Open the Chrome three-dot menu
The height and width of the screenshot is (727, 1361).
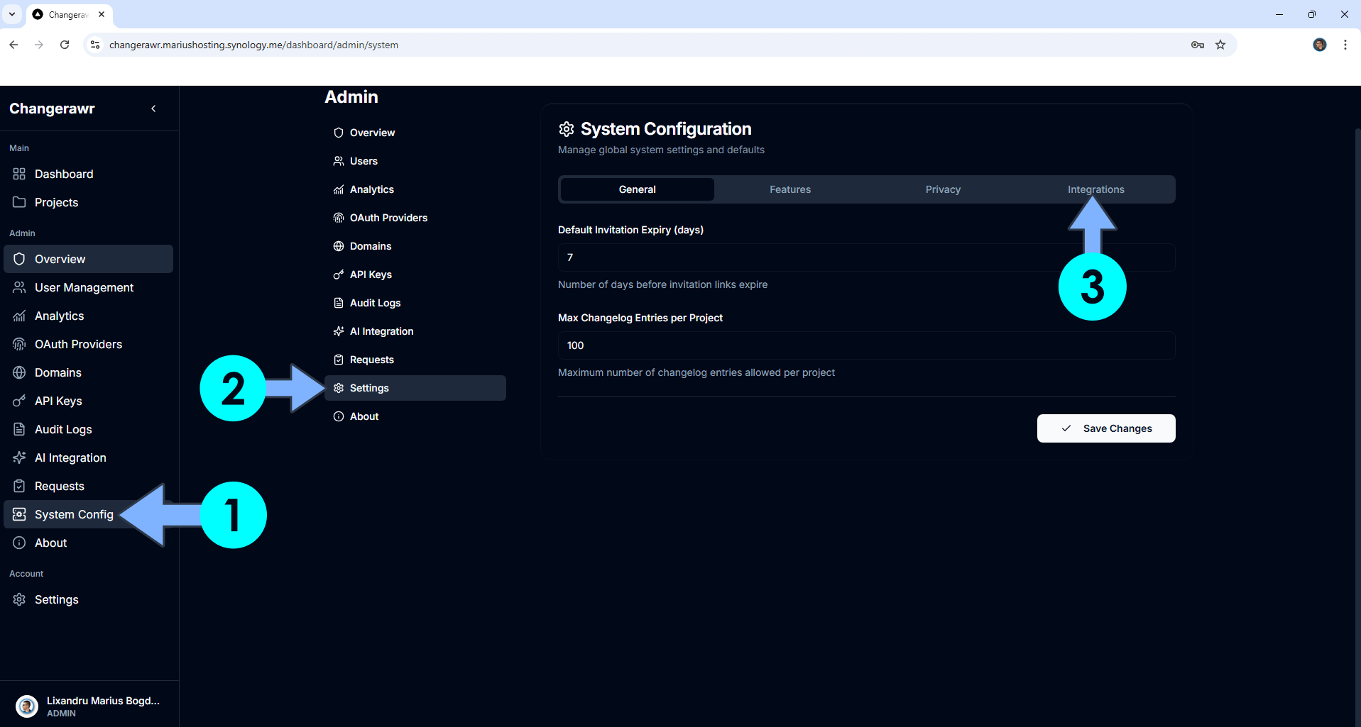coord(1345,45)
